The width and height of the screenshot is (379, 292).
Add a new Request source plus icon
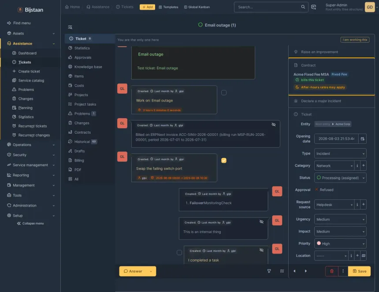click(x=363, y=204)
